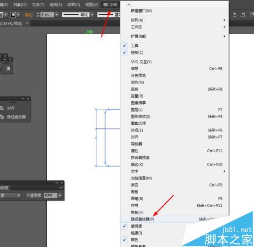Select 符号 Shift+Ctrl+F11 menu entry

(174, 206)
